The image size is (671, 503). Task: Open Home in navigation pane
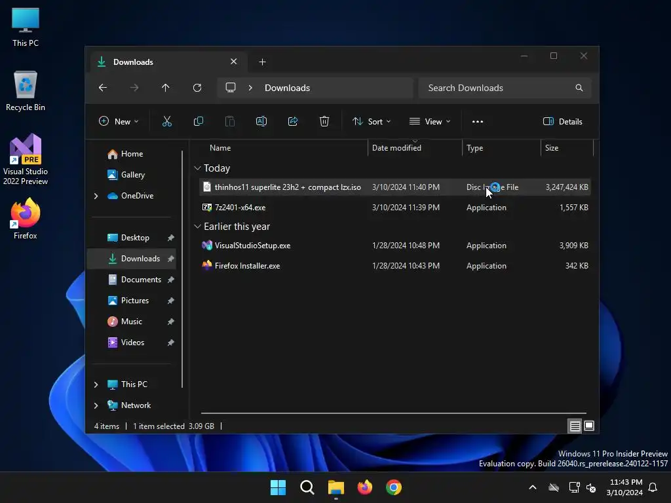click(x=132, y=154)
